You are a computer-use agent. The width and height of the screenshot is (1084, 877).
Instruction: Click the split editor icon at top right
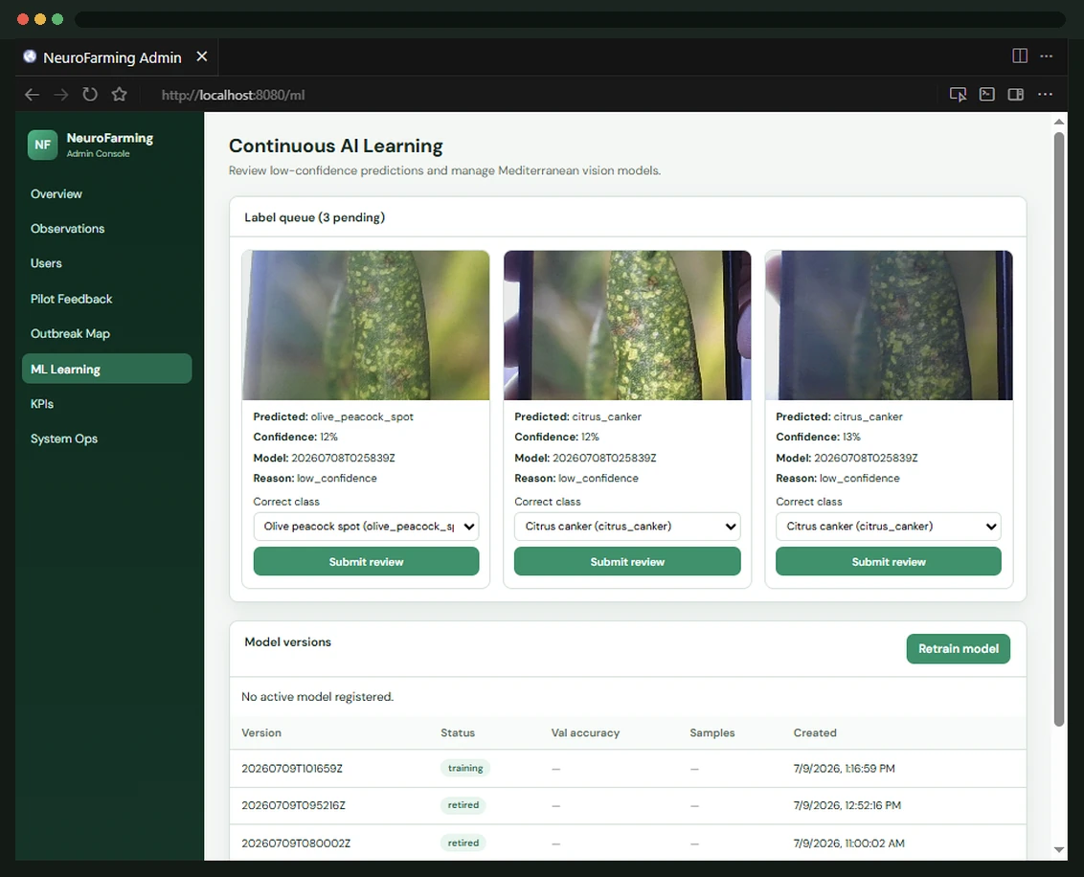(1020, 56)
